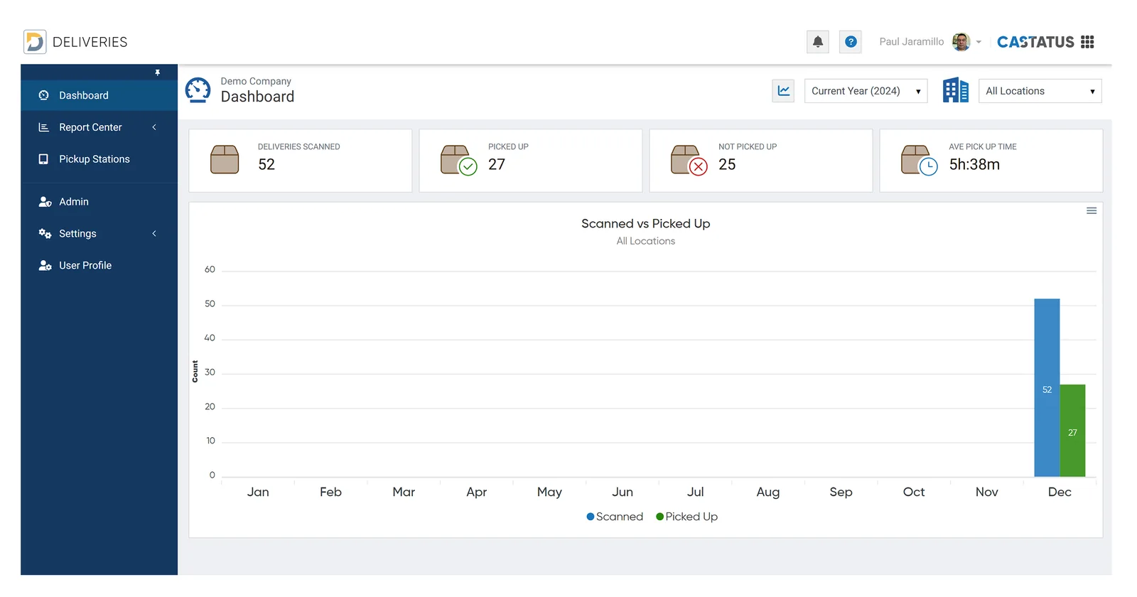
Task: Click the blue Scanned bar for Dec
Action: [1047, 387]
